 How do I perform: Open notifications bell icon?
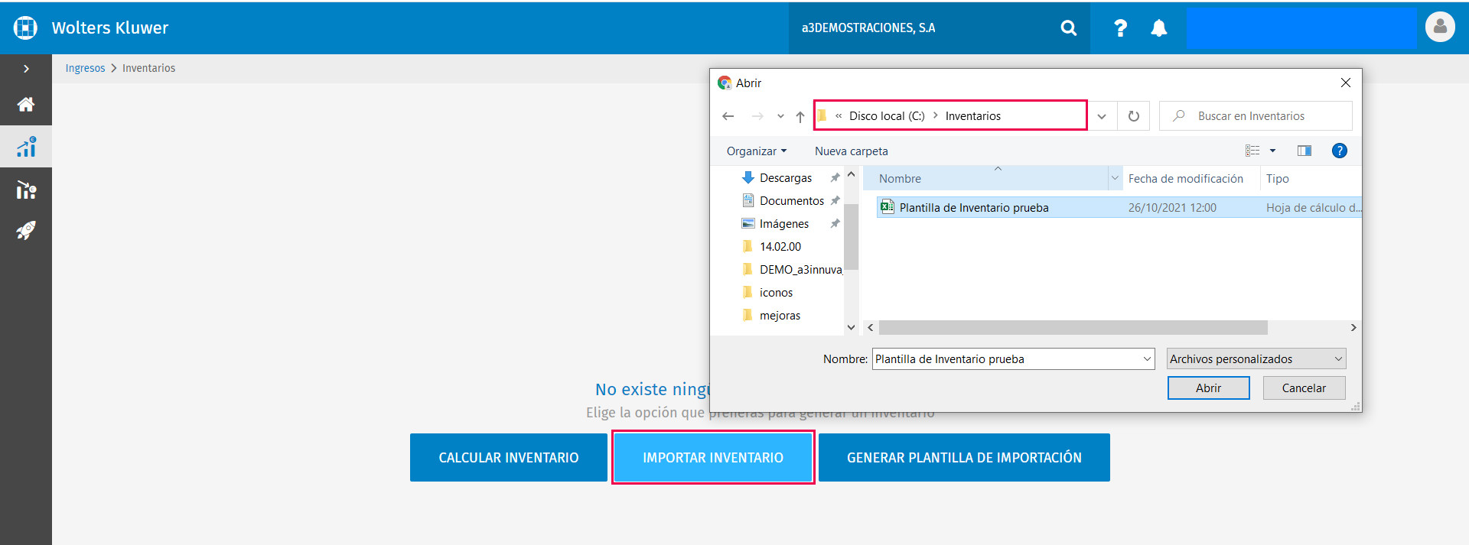pyautogui.click(x=1159, y=28)
